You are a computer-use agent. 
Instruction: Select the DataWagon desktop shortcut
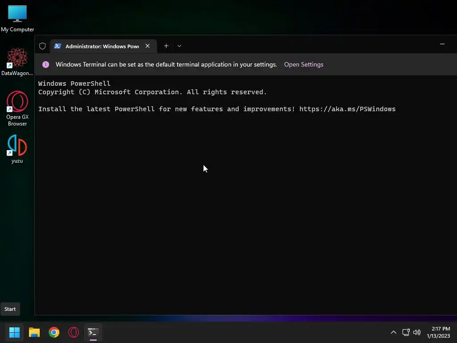[x=17, y=62]
